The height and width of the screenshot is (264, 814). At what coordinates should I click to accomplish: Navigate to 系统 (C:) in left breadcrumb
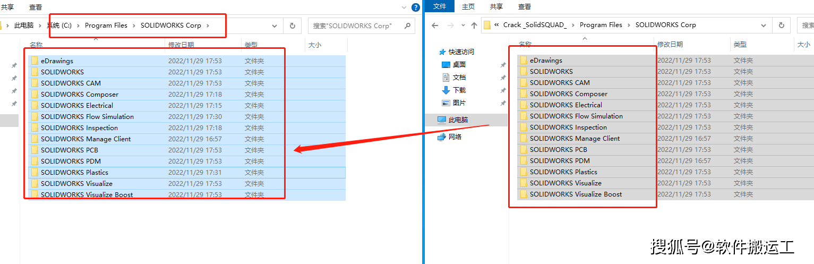point(59,25)
